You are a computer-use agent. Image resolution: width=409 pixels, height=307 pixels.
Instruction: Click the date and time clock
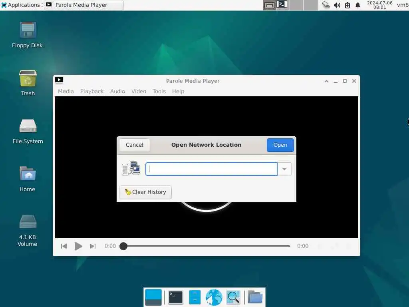(379, 5)
